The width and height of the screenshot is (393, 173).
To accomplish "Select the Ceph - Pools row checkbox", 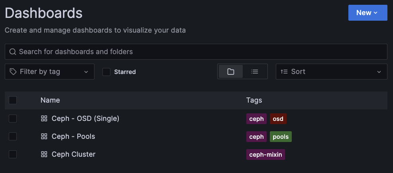I will tap(13, 136).
